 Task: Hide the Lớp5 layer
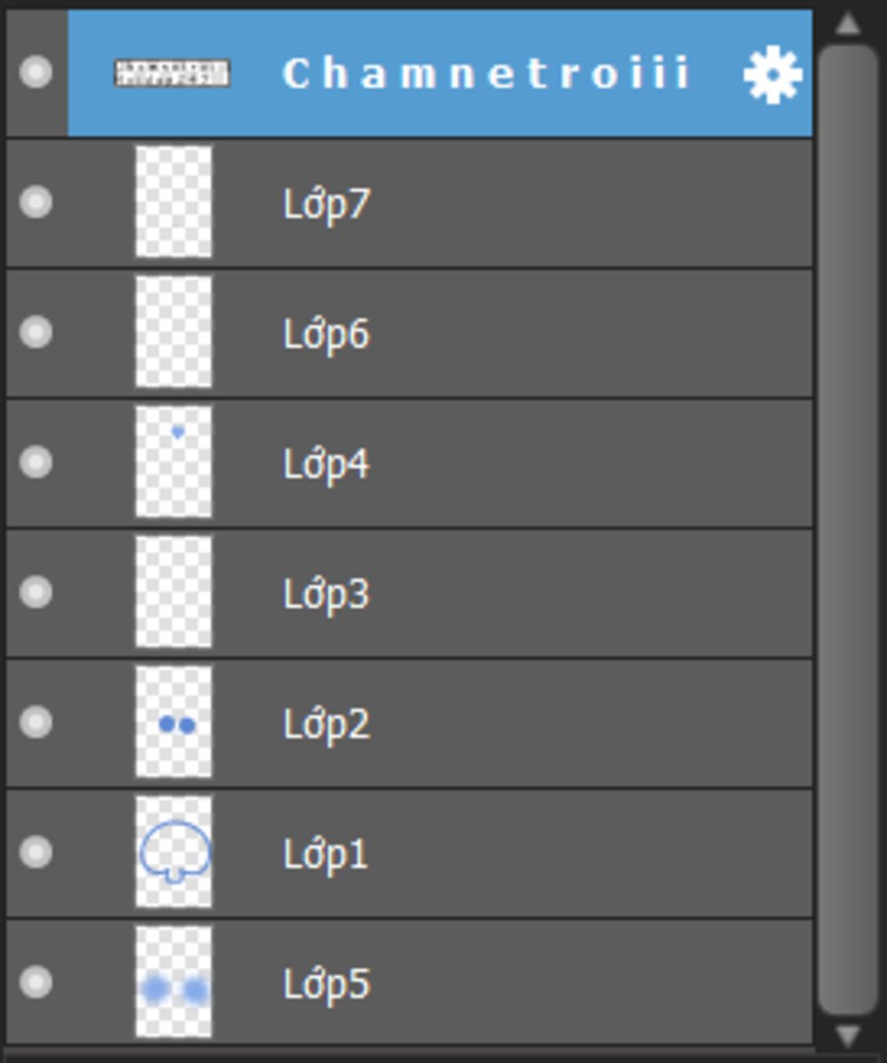tap(36, 982)
